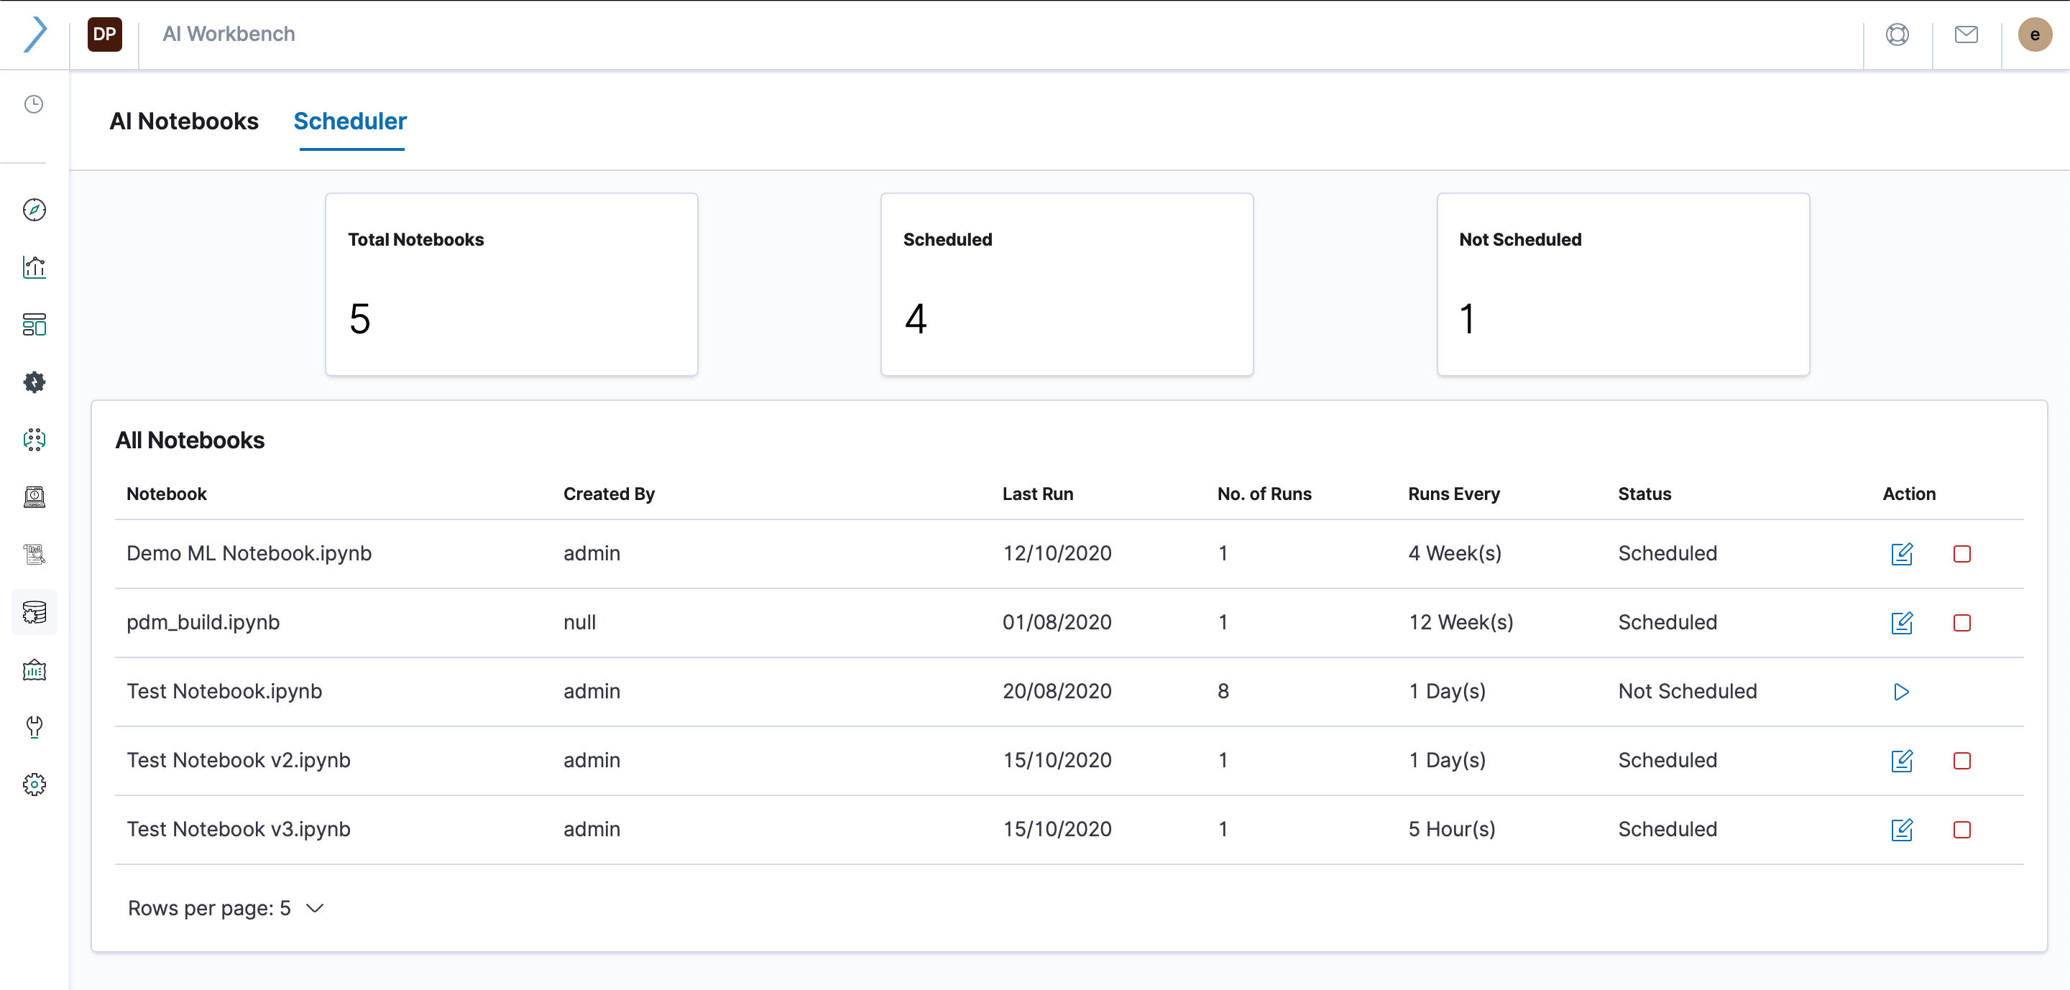Click the Demo ML Notebook.ipynb name
Screen dimensions: 2070x990
[x=249, y=553]
